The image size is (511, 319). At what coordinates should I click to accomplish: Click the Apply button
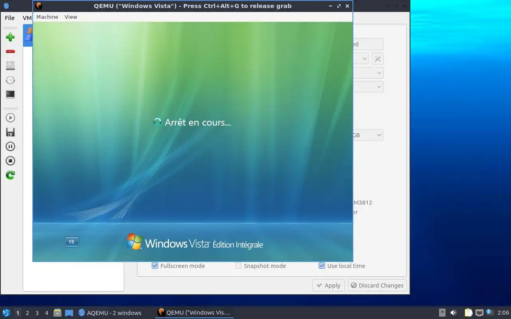point(329,286)
